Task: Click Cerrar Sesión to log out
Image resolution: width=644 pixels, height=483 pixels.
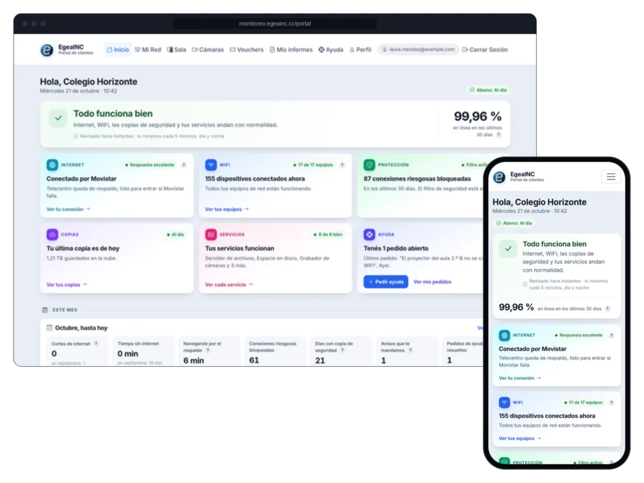Action: coord(484,50)
